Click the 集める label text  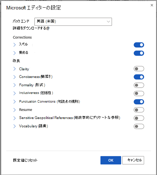pos(24,53)
